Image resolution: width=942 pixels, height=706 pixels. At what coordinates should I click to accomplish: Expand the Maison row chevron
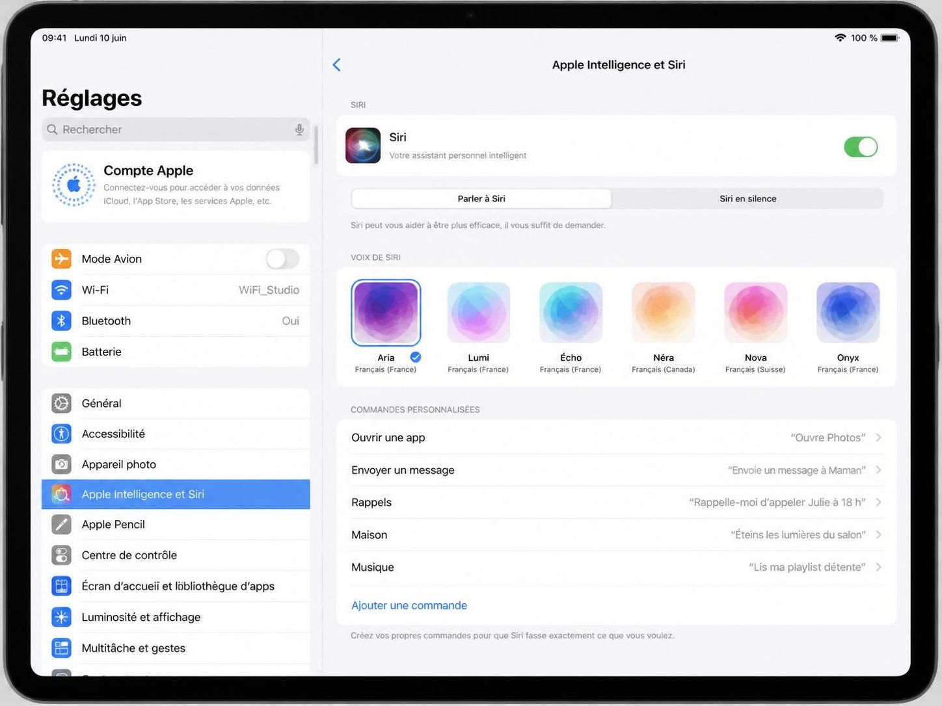coord(878,534)
